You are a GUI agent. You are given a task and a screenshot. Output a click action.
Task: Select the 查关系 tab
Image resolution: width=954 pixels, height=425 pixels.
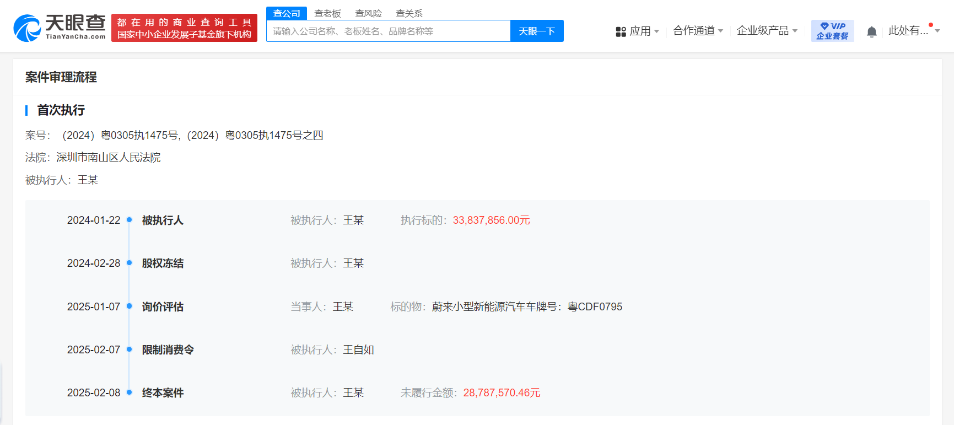pos(409,13)
